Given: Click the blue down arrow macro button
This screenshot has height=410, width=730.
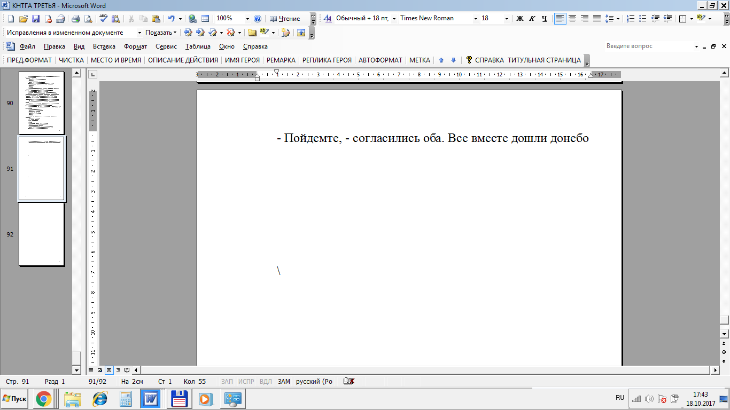Looking at the screenshot, I should (453, 60).
